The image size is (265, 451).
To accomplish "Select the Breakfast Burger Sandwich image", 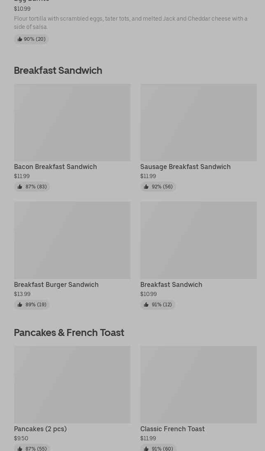I will click(72, 240).
